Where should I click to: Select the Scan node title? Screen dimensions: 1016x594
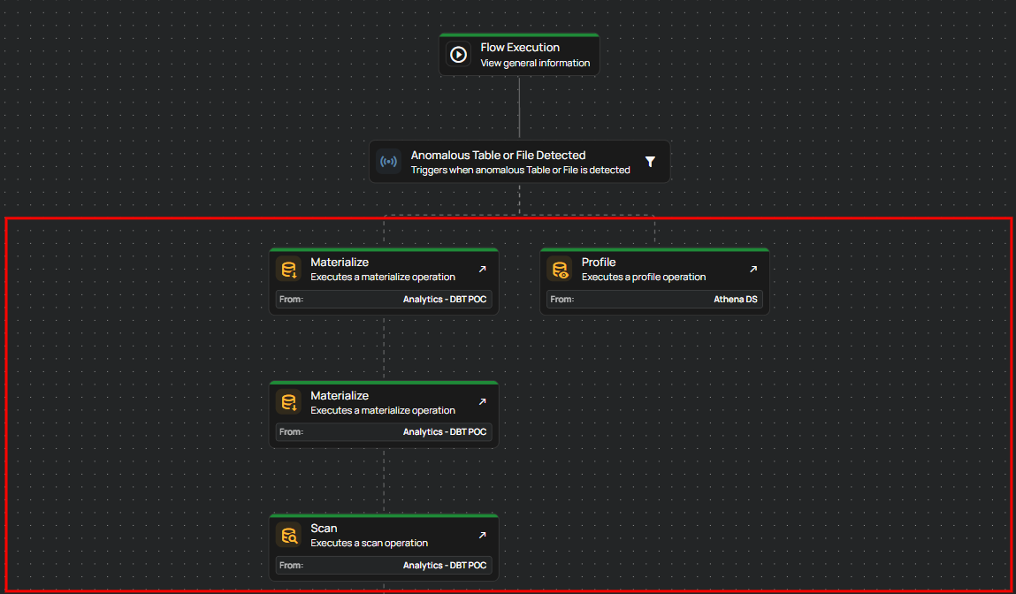[324, 529]
